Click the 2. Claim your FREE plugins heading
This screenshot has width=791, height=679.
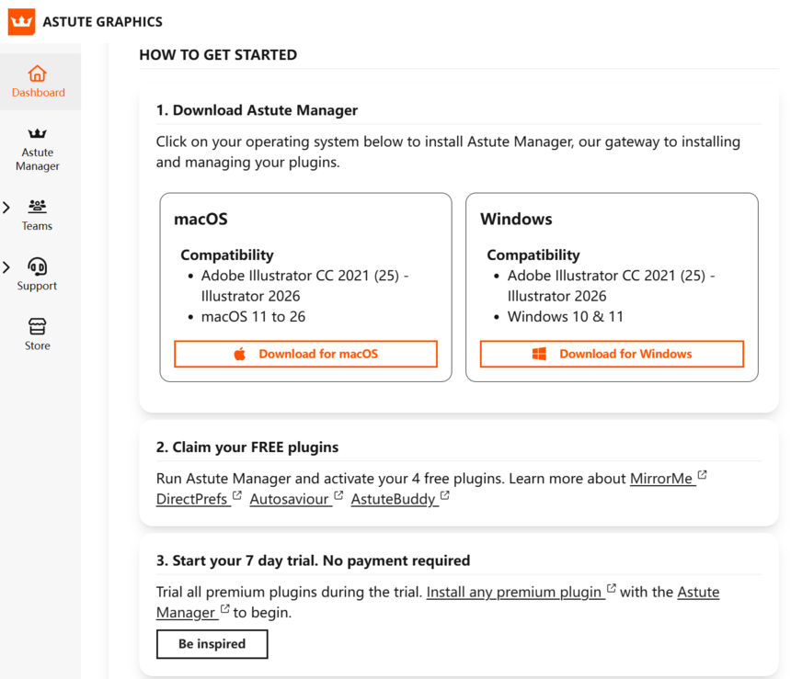coord(247,447)
